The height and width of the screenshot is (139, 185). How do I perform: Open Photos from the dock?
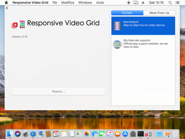[87, 134]
